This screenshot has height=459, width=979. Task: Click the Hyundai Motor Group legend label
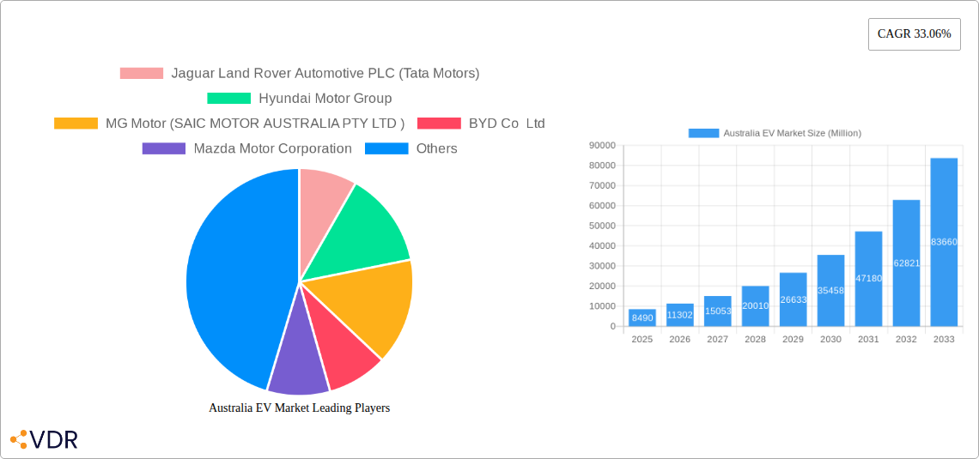pos(325,99)
